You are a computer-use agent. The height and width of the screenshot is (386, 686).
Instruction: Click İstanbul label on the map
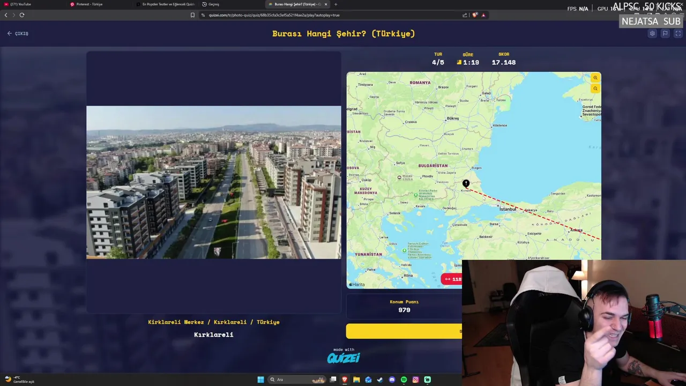[508, 209]
